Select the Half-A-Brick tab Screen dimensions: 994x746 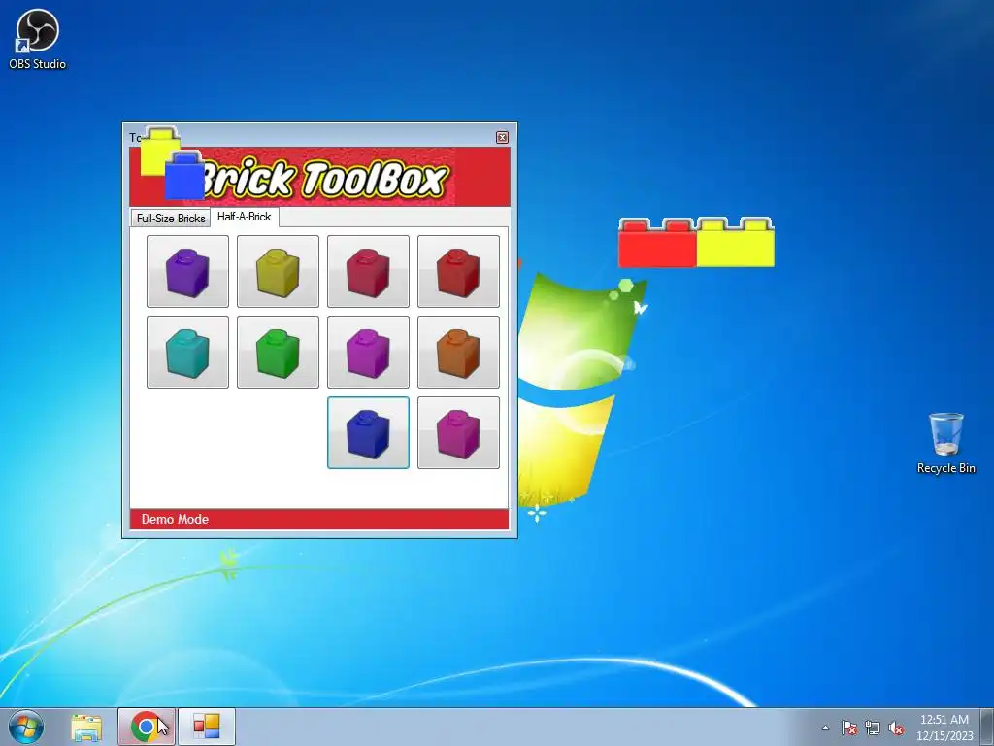[x=244, y=217]
